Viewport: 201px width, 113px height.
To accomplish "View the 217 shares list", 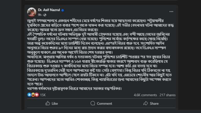I will 167,95.
